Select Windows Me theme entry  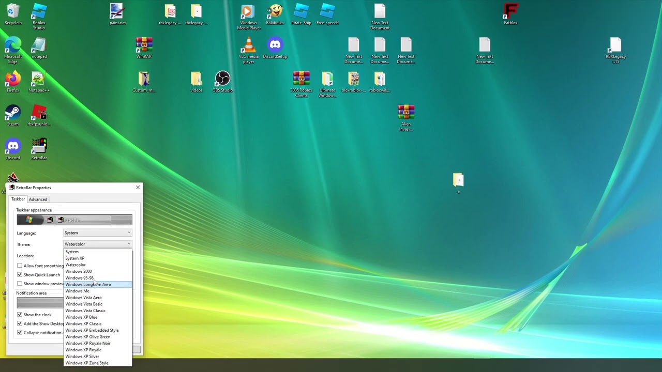pos(98,291)
